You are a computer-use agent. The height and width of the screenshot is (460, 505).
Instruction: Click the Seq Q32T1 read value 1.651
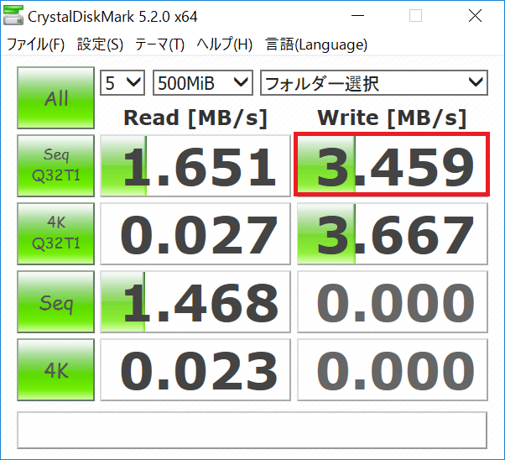pyautogui.click(x=195, y=165)
